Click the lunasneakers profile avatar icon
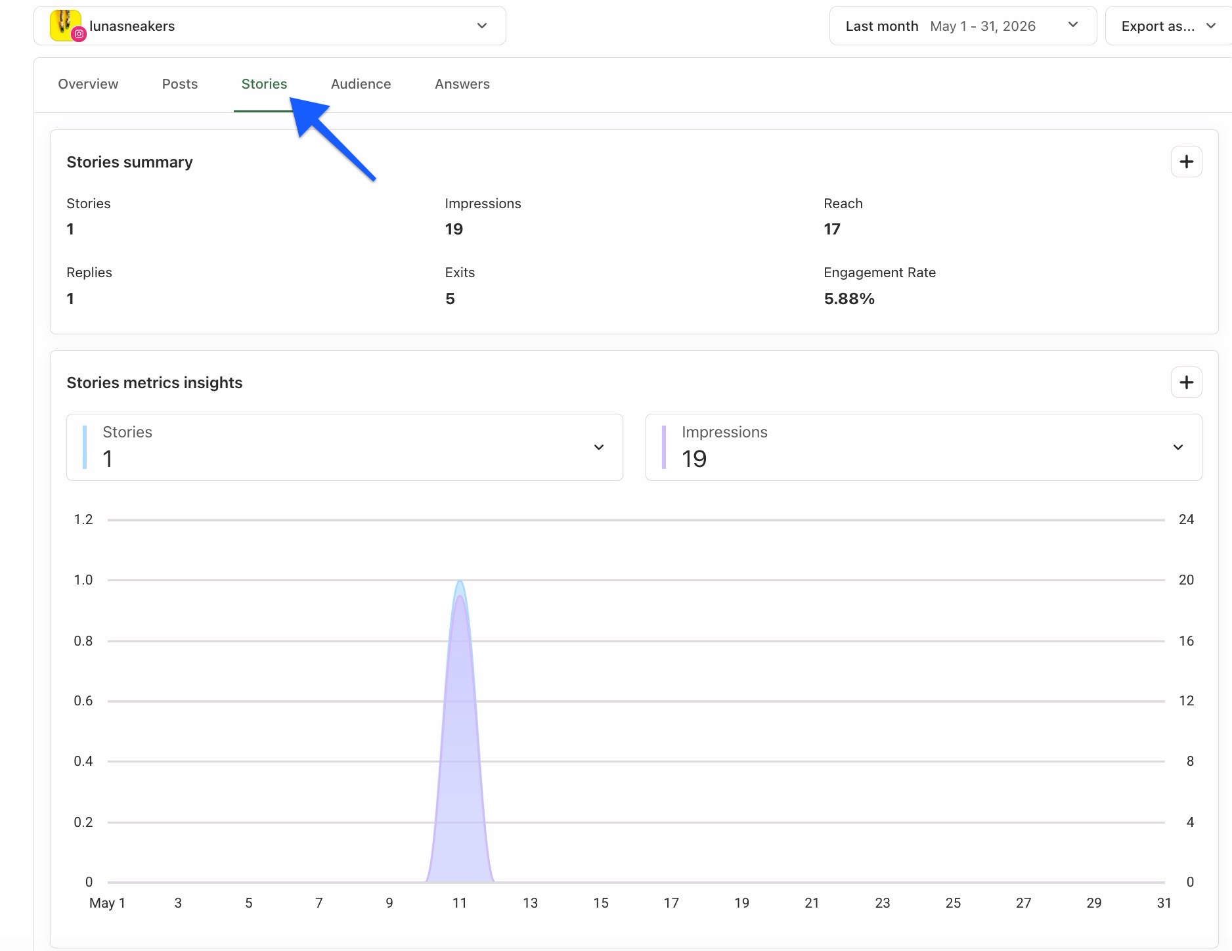The image size is (1232, 951). (66, 26)
